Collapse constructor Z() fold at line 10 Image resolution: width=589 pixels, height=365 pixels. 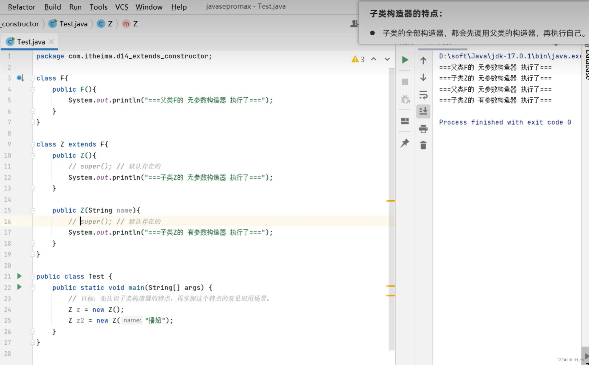pyautogui.click(x=33, y=156)
